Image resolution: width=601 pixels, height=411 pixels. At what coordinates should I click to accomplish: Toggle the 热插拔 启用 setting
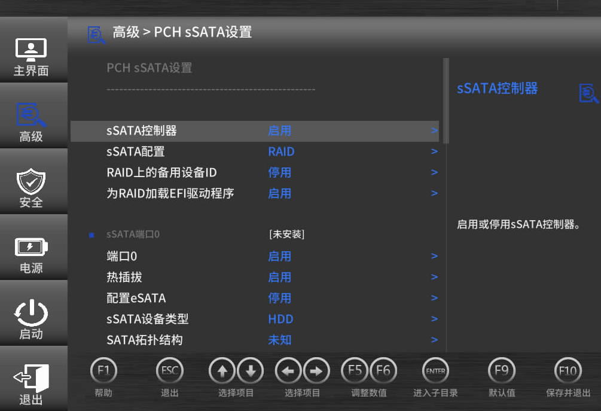point(279,278)
